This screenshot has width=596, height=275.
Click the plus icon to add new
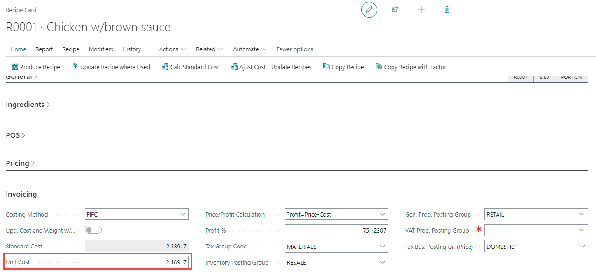pos(421,9)
